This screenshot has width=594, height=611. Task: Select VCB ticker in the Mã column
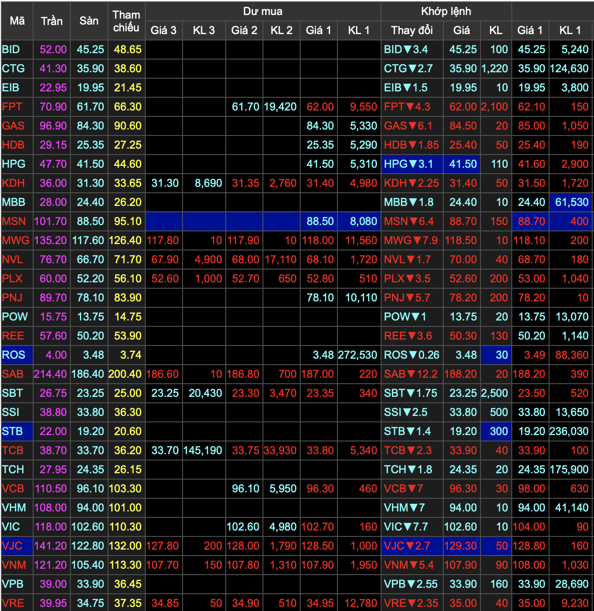click(17, 489)
